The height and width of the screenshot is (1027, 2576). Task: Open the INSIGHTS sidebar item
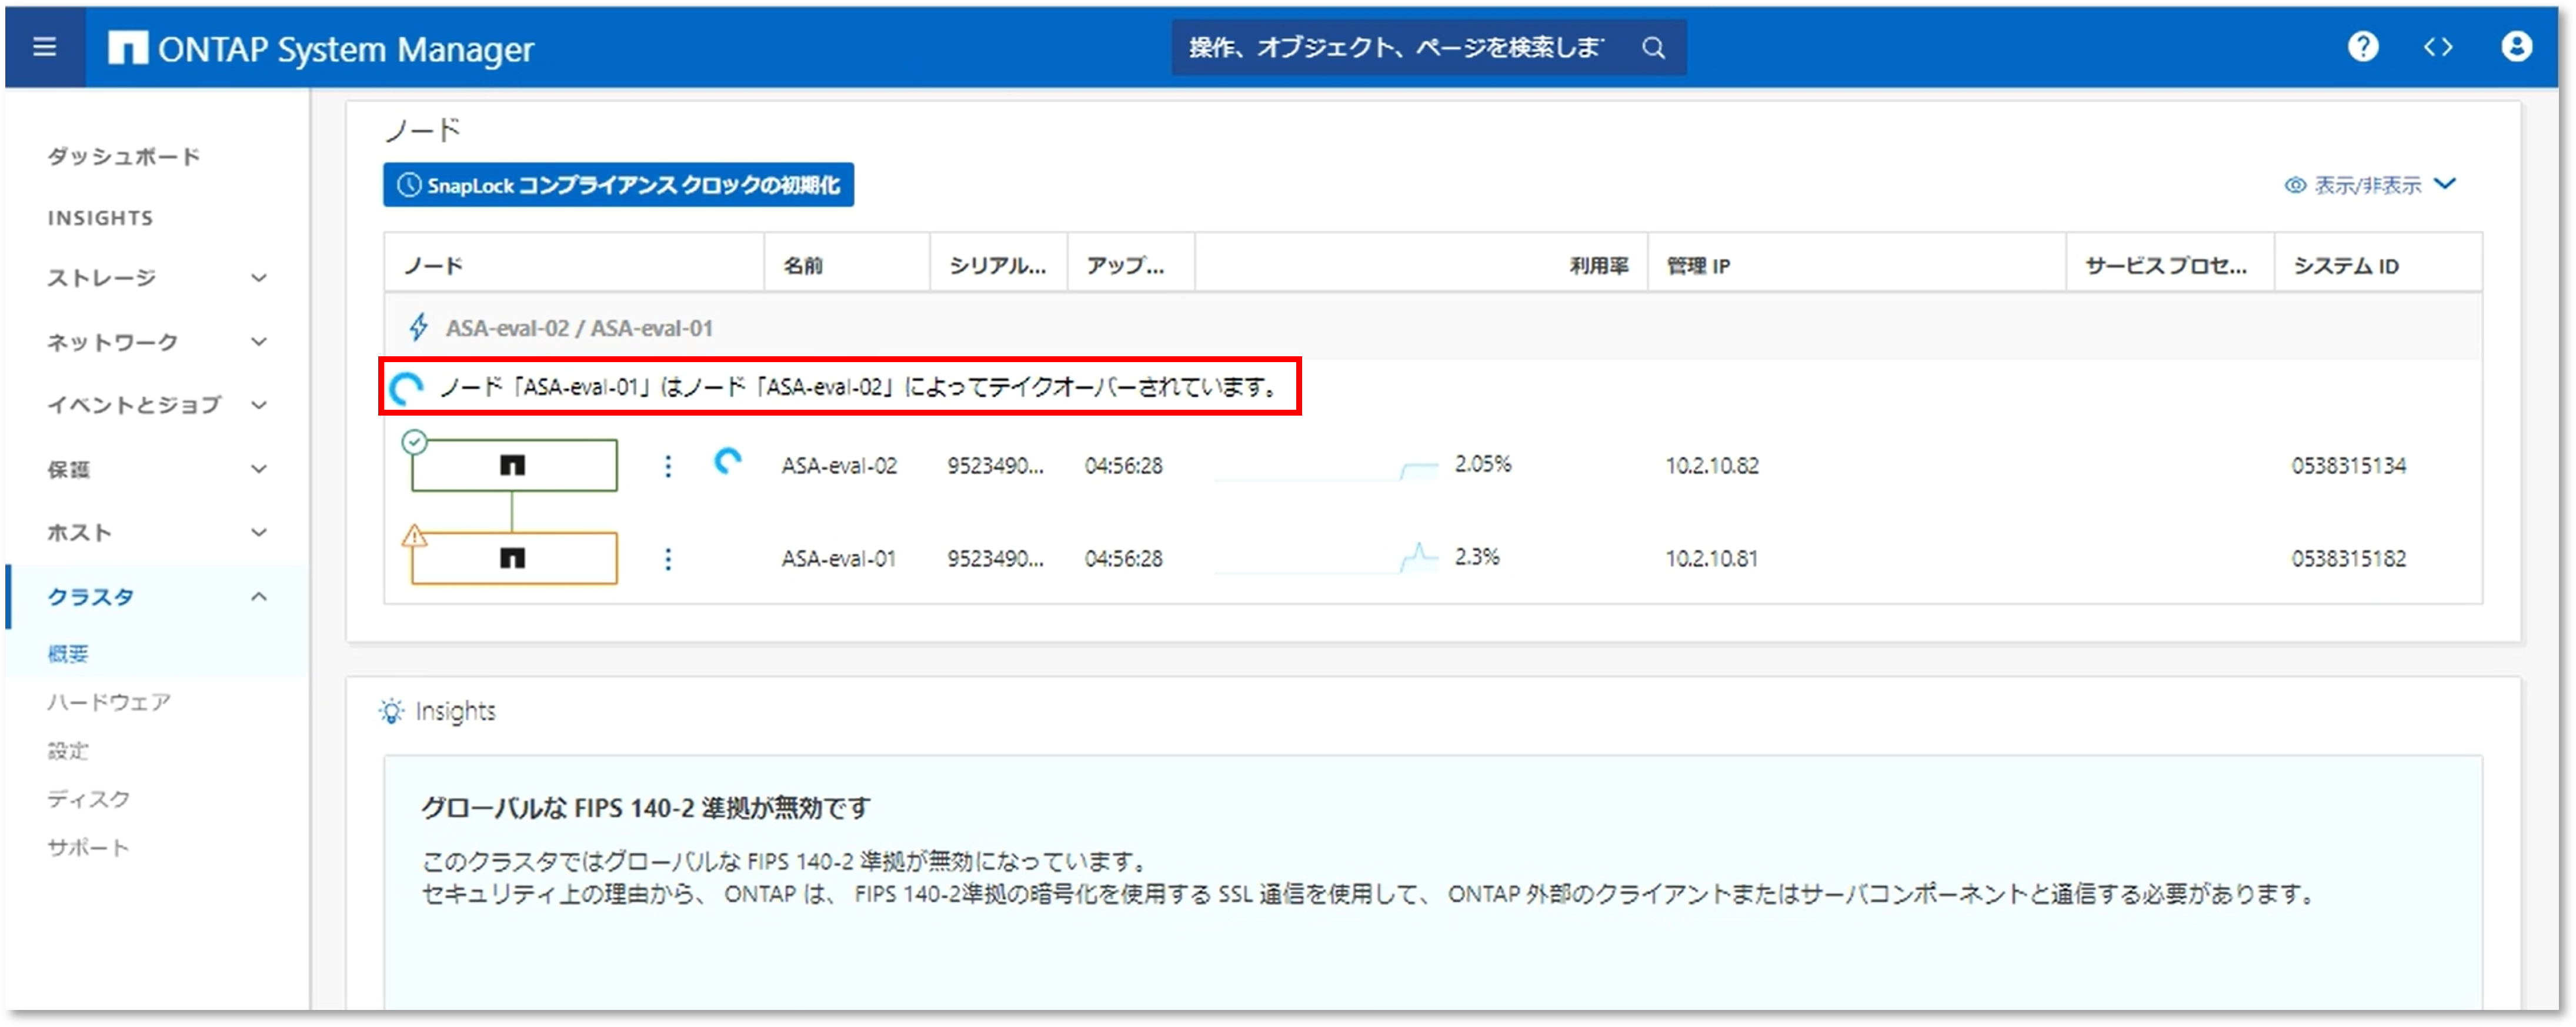coord(100,218)
